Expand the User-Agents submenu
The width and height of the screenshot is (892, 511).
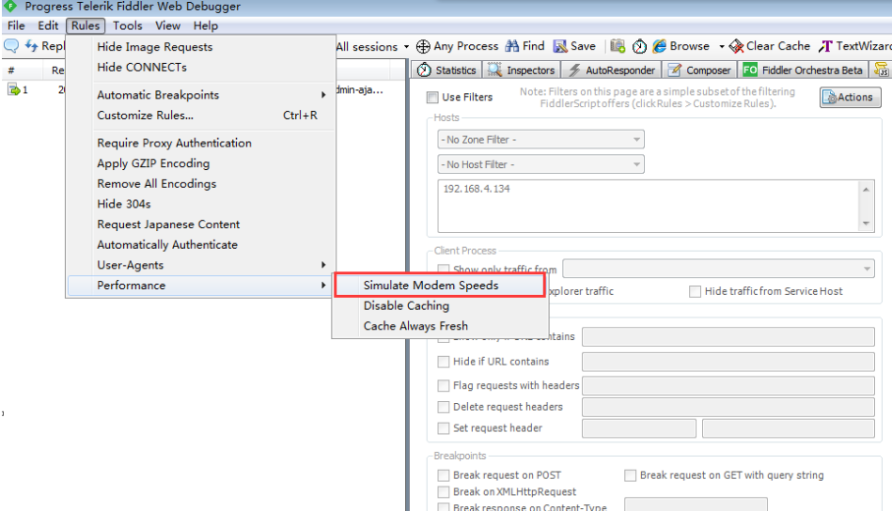[323, 265]
